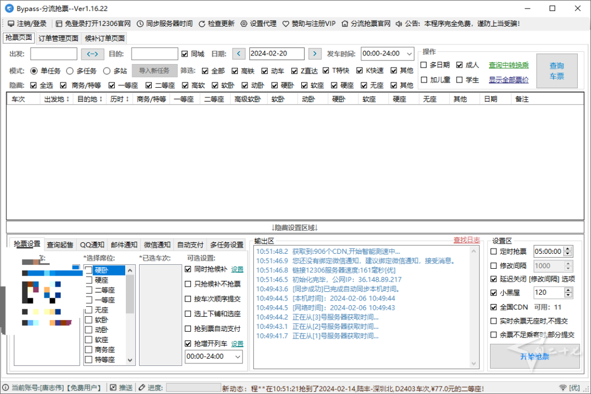Viewport: 591px width, 394px height.
Task: Increase 定时抢票 time stepper up arrow
Action: 568,249
